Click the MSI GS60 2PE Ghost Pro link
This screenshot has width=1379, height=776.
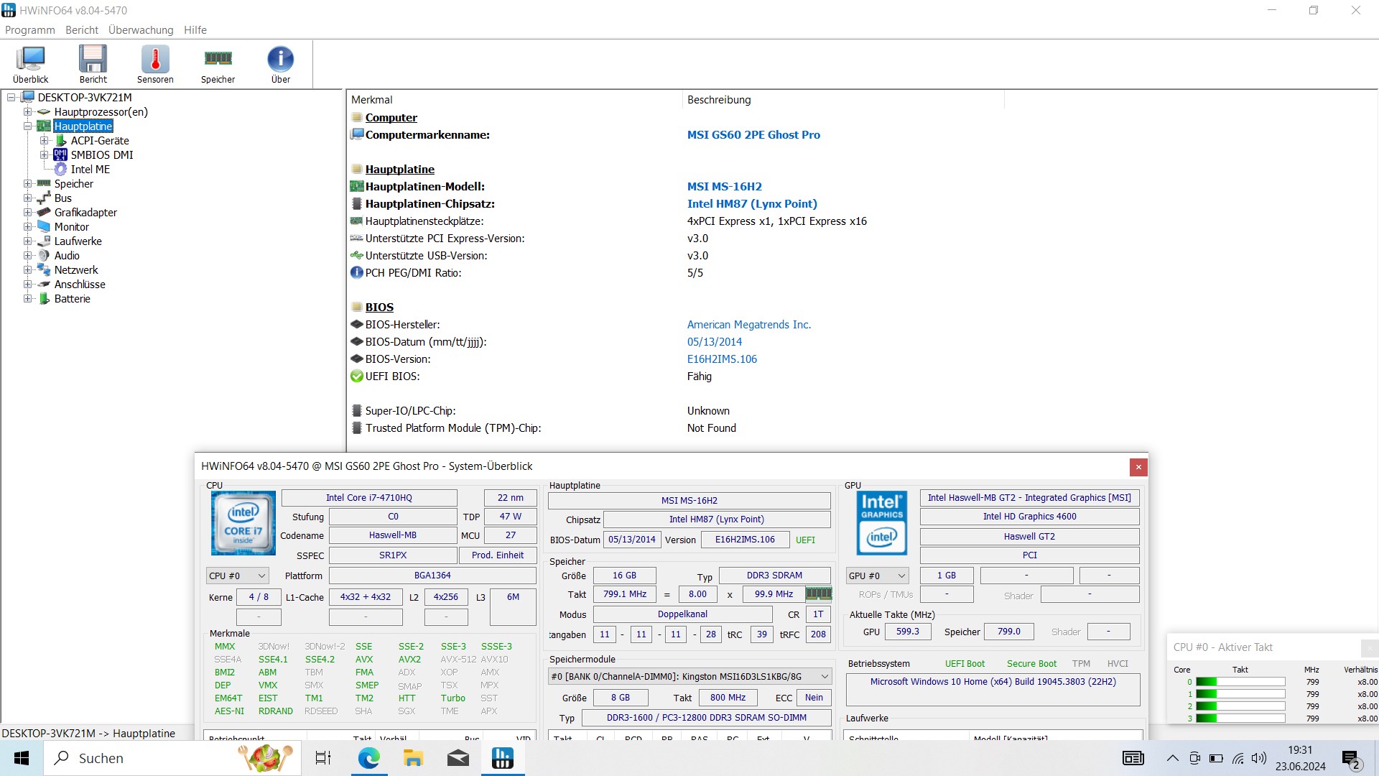pyautogui.click(x=753, y=135)
